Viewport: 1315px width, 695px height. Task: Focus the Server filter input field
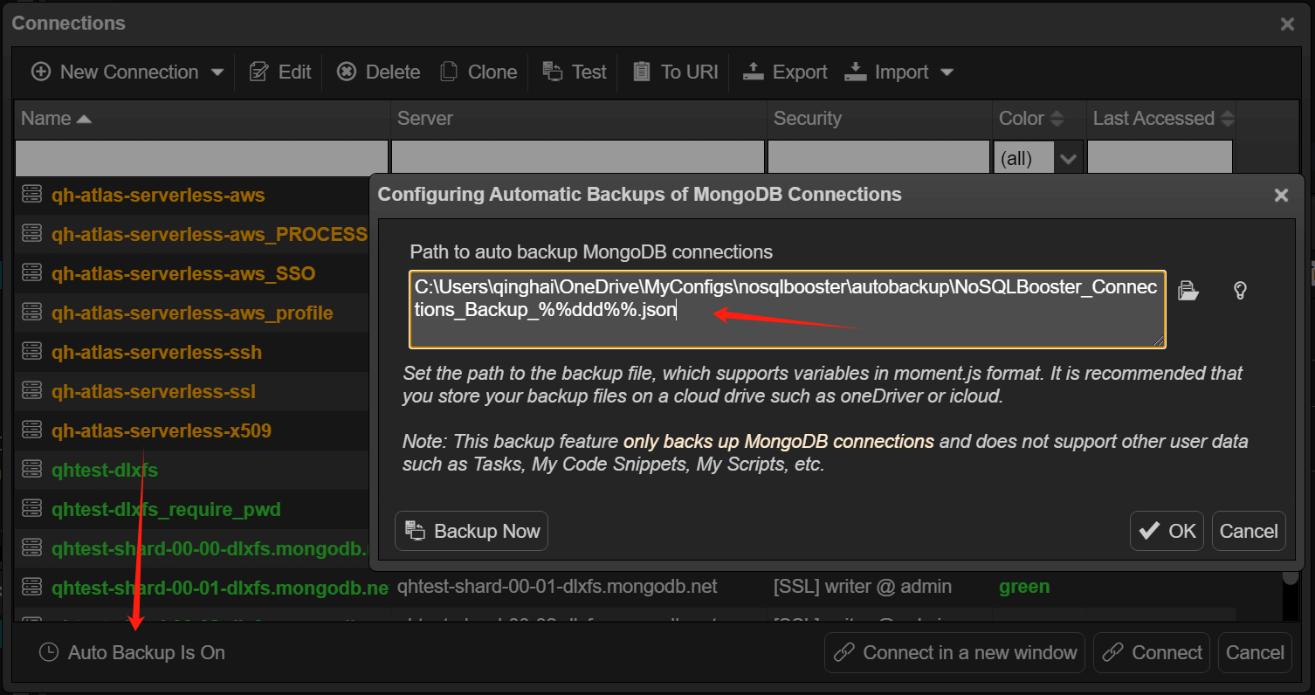(578, 158)
